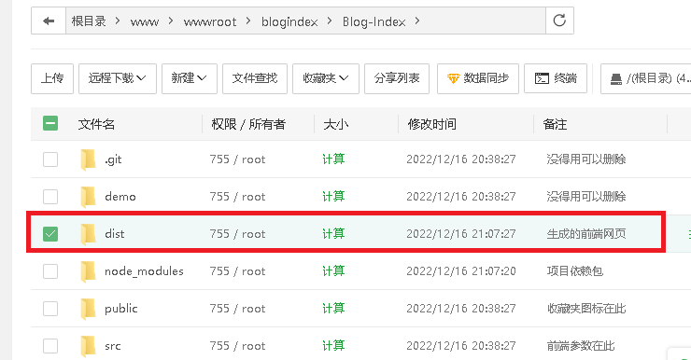
Task: Open the public folder name
Action: (x=120, y=309)
